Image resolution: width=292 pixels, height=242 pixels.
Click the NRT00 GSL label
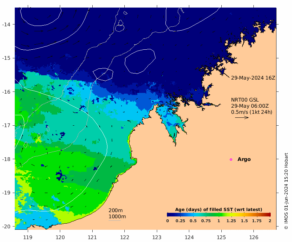(x=245, y=100)
